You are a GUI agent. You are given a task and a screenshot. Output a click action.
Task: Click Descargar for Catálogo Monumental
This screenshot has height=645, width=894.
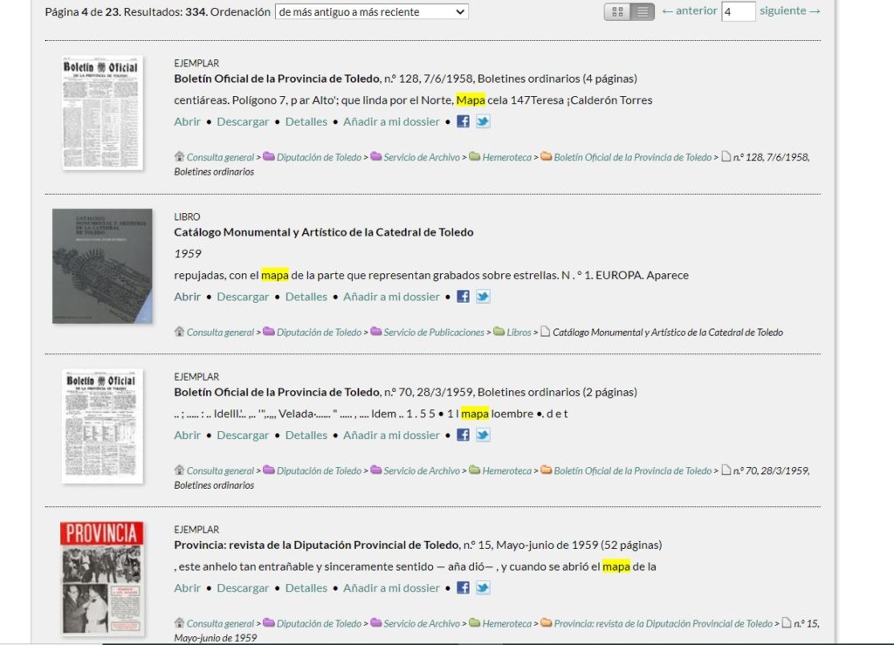click(243, 296)
